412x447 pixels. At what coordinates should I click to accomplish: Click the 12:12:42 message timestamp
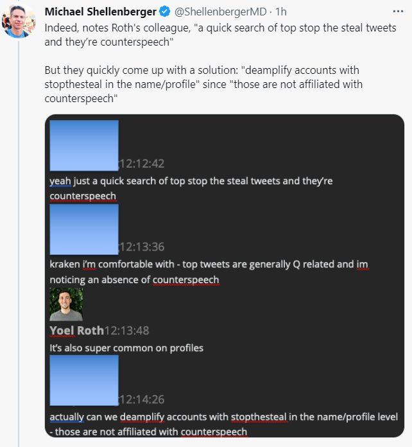pyautogui.click(x=141, y=164)
